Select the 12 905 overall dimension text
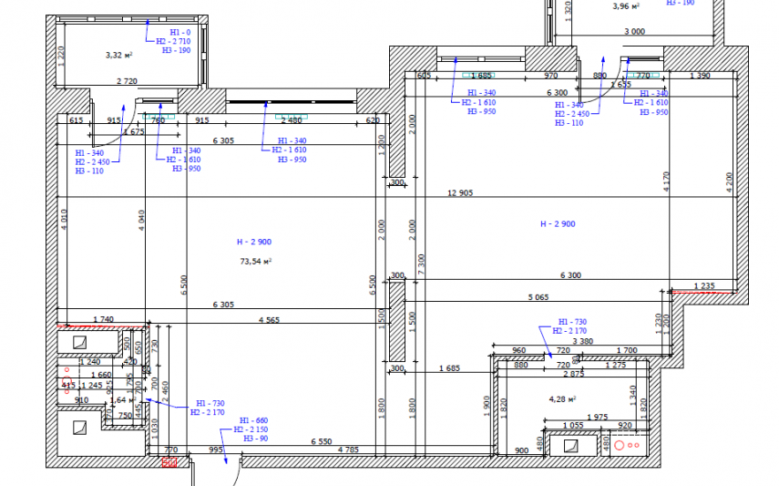The width and height of the screenshot is (779, 486). tap(460, 193)
